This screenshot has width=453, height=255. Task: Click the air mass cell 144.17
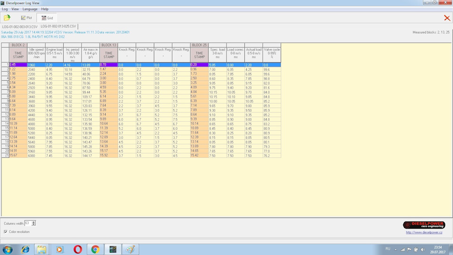pos(91,155)
